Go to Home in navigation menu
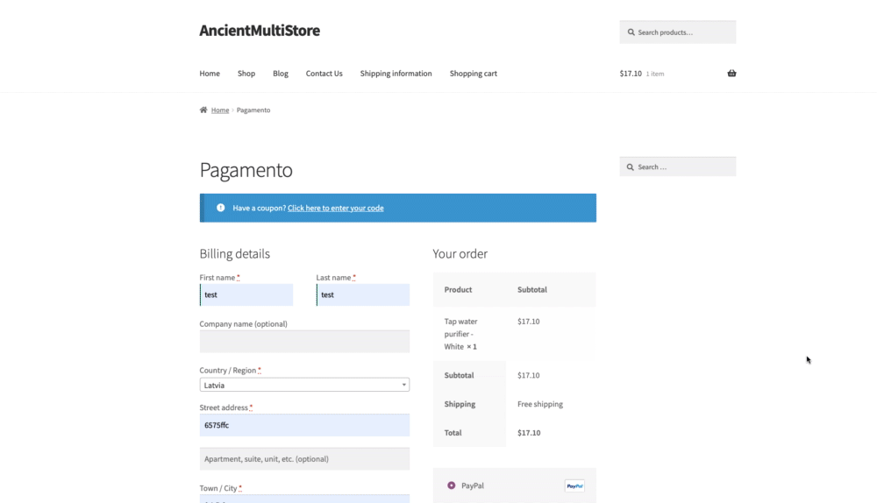This screenshot has height=503, width=877. pos(210,74)
